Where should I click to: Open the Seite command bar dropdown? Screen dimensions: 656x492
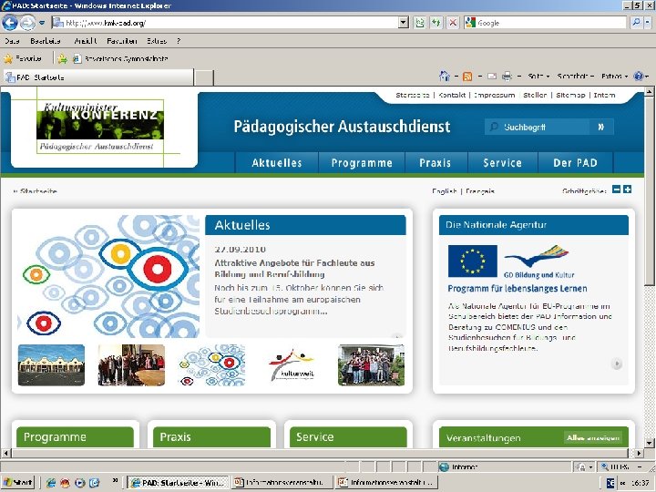[538, 77]
